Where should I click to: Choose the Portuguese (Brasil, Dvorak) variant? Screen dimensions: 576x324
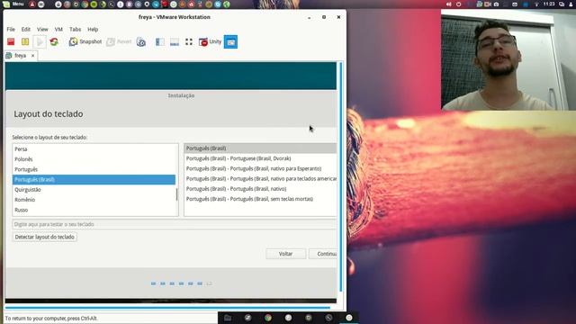260,158
